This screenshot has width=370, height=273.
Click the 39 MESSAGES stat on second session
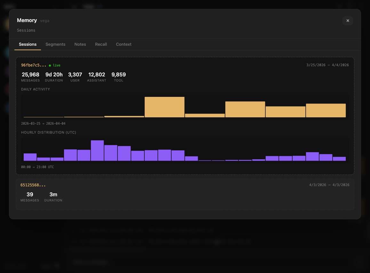30,197
